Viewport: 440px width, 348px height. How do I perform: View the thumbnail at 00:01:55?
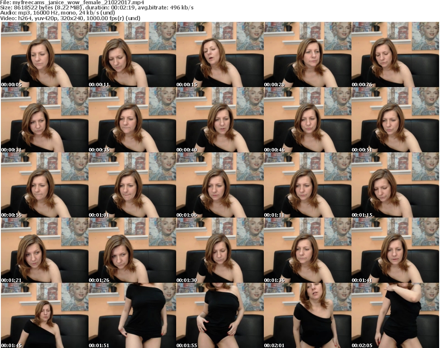[x=220, y=315]
